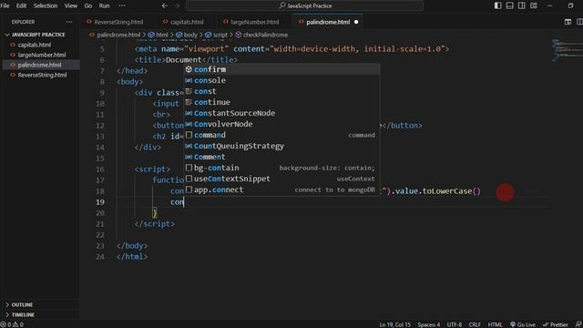Choose the app.connect suggestion
This screenshot has height=328, width=583.
[281, 190]
